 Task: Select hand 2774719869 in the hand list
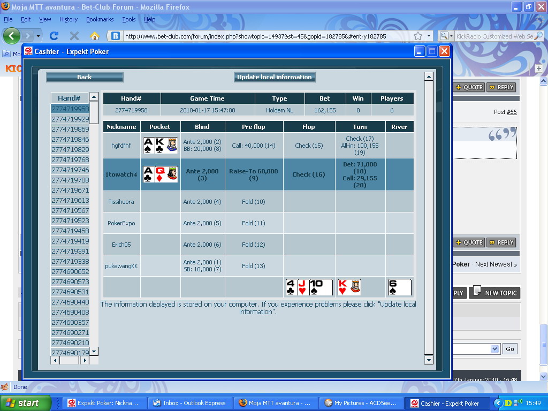70,129
